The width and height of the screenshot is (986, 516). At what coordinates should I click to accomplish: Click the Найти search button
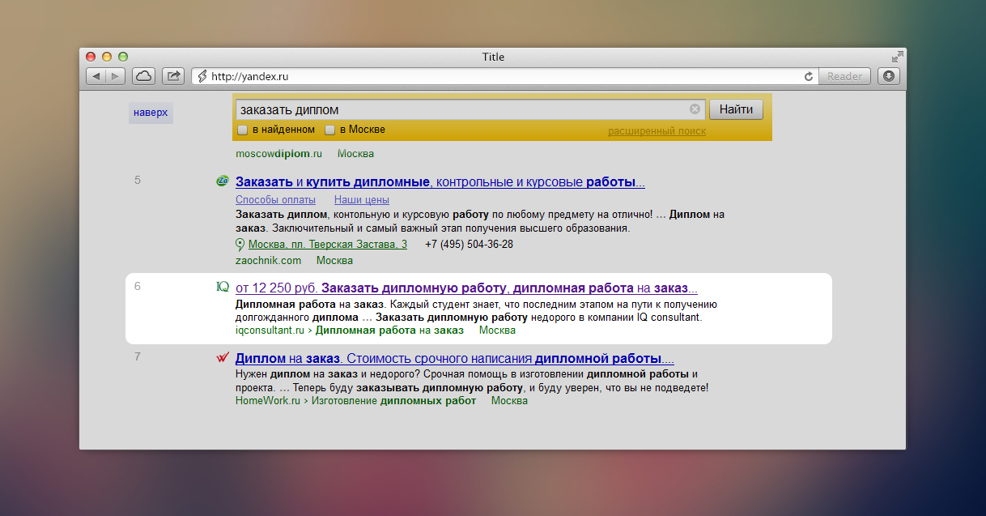pos(736,109)
